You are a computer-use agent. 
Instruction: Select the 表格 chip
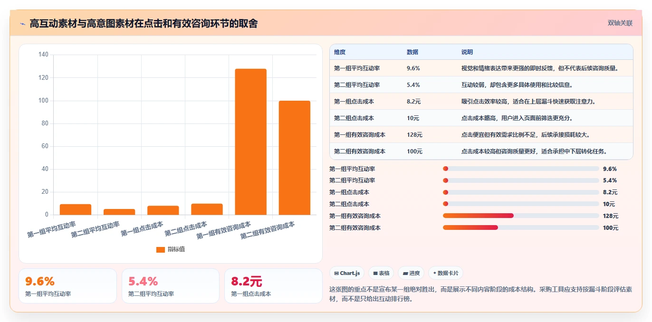click(381, 273)
